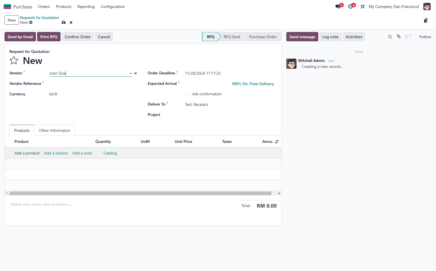Viewport: 436px width, 271px height.
Task: Open the Deliver To field dropdown
Action: click(x=229, y=104)
